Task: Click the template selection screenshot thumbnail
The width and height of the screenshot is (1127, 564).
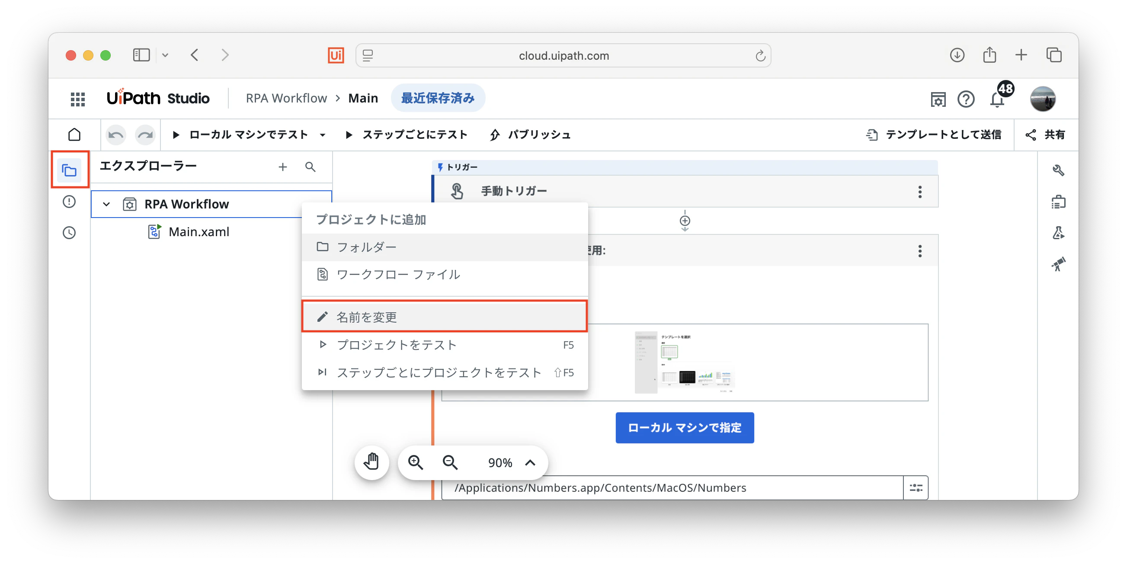Action: (685, 362)
